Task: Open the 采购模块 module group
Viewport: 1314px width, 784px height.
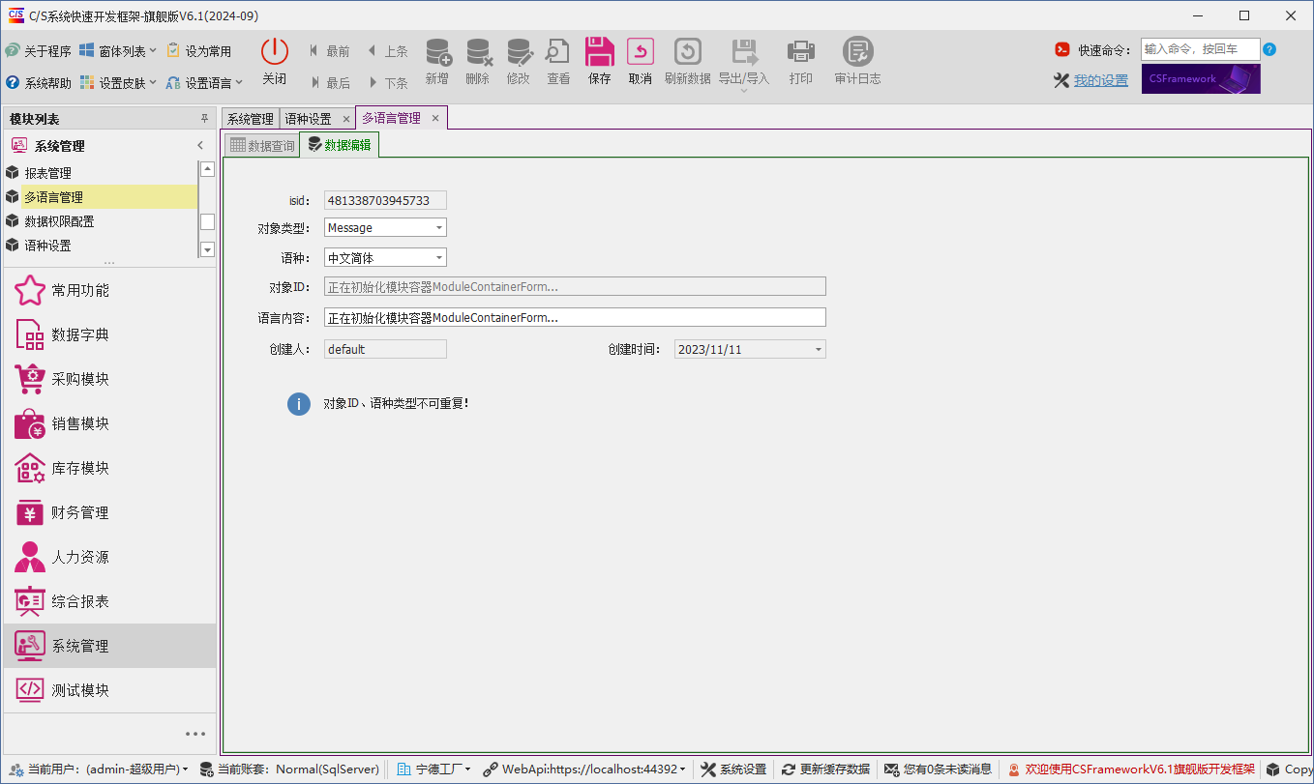Action: 109,379
